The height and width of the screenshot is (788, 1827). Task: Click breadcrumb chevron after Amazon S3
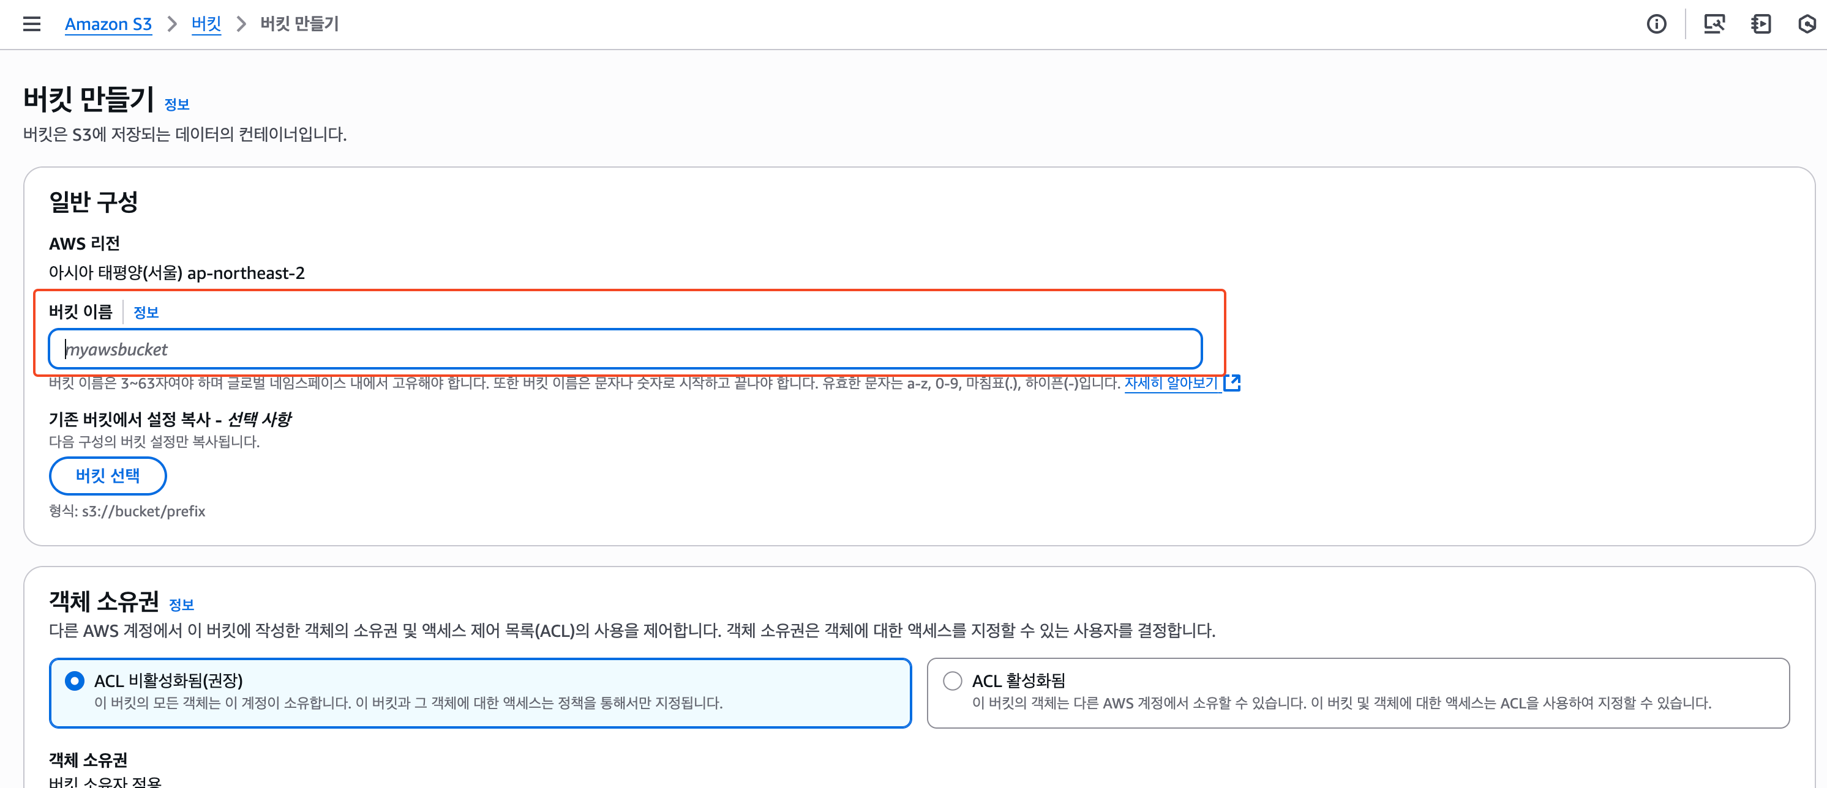point(171,24)
